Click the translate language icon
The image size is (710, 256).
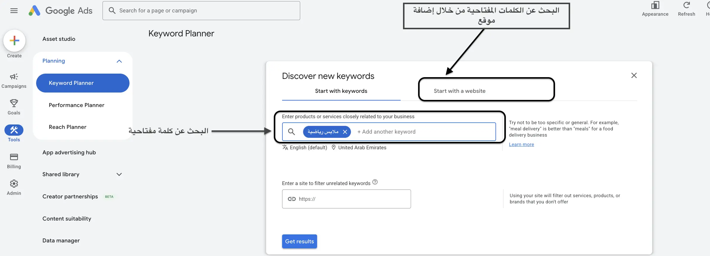click(x=285, y=147)
